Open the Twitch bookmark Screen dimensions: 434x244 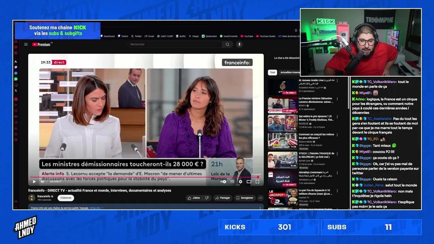(x=123, y=36)
